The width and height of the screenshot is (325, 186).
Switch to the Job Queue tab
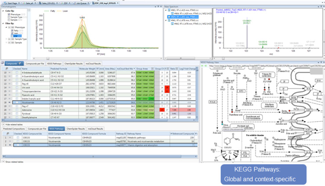[81, 3]
